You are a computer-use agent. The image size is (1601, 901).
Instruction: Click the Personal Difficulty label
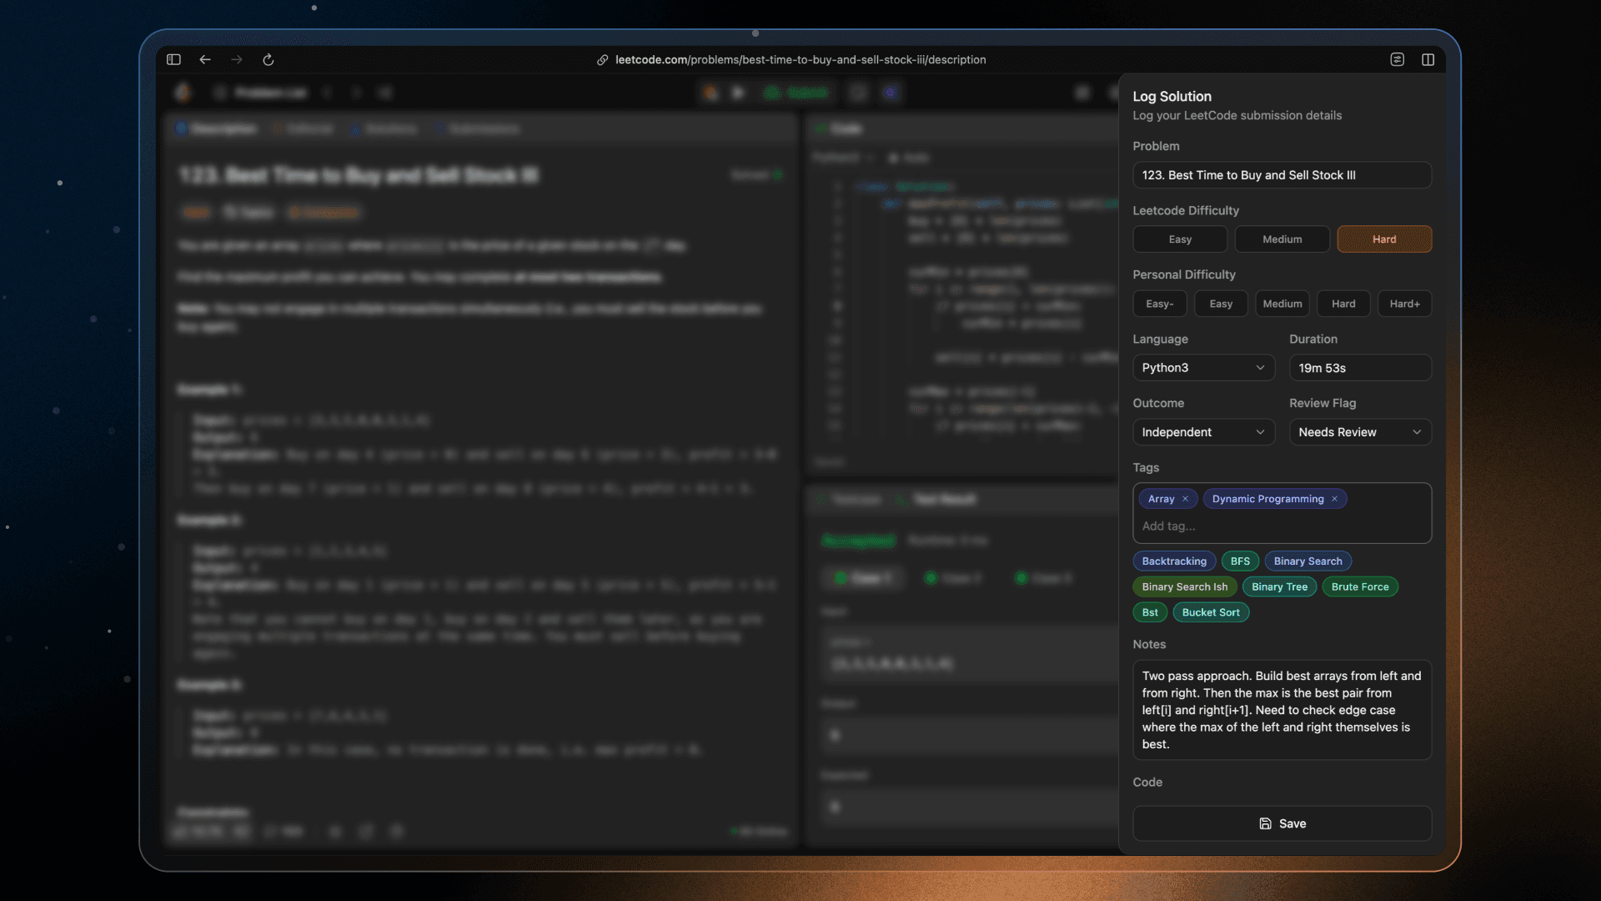click(1184, 275)
